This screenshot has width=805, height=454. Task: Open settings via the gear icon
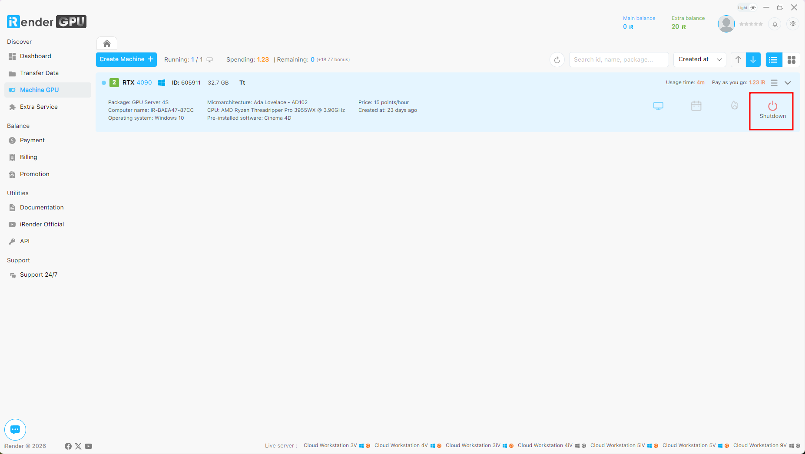[793, 24]
